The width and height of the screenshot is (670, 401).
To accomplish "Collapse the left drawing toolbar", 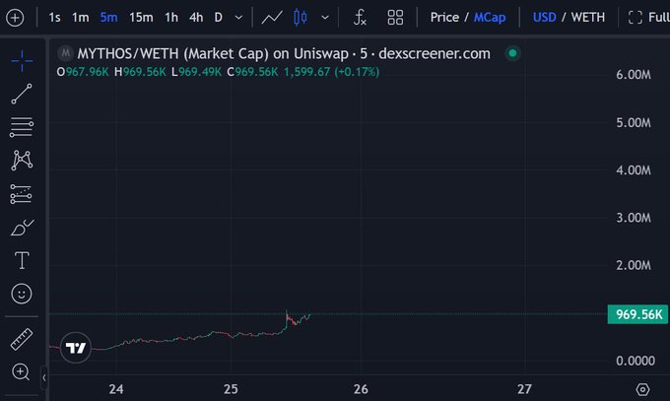I will coord(44,377).
